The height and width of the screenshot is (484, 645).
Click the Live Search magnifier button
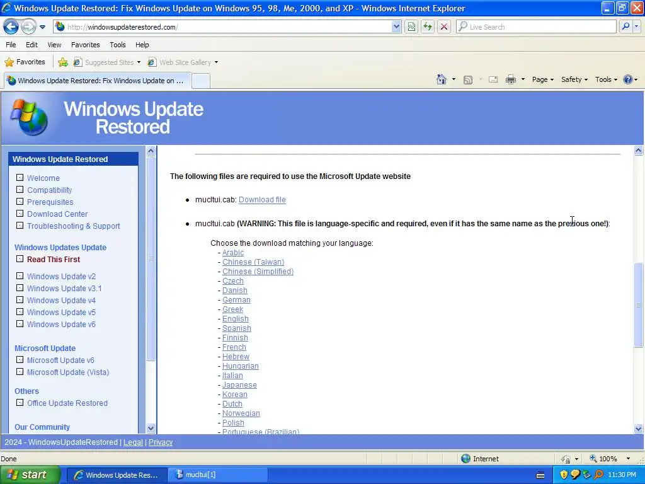[625, 26]
